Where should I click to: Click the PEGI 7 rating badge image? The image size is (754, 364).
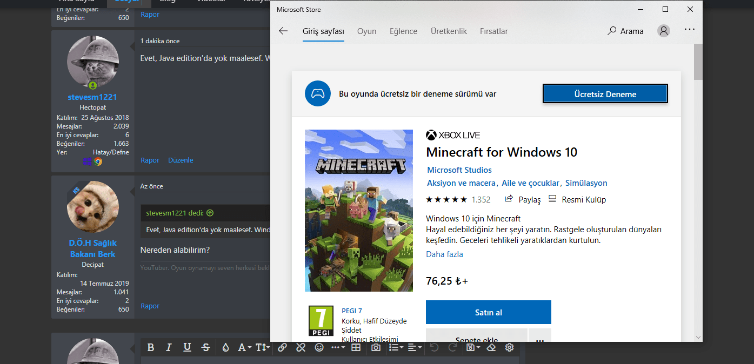pos(321,321)
